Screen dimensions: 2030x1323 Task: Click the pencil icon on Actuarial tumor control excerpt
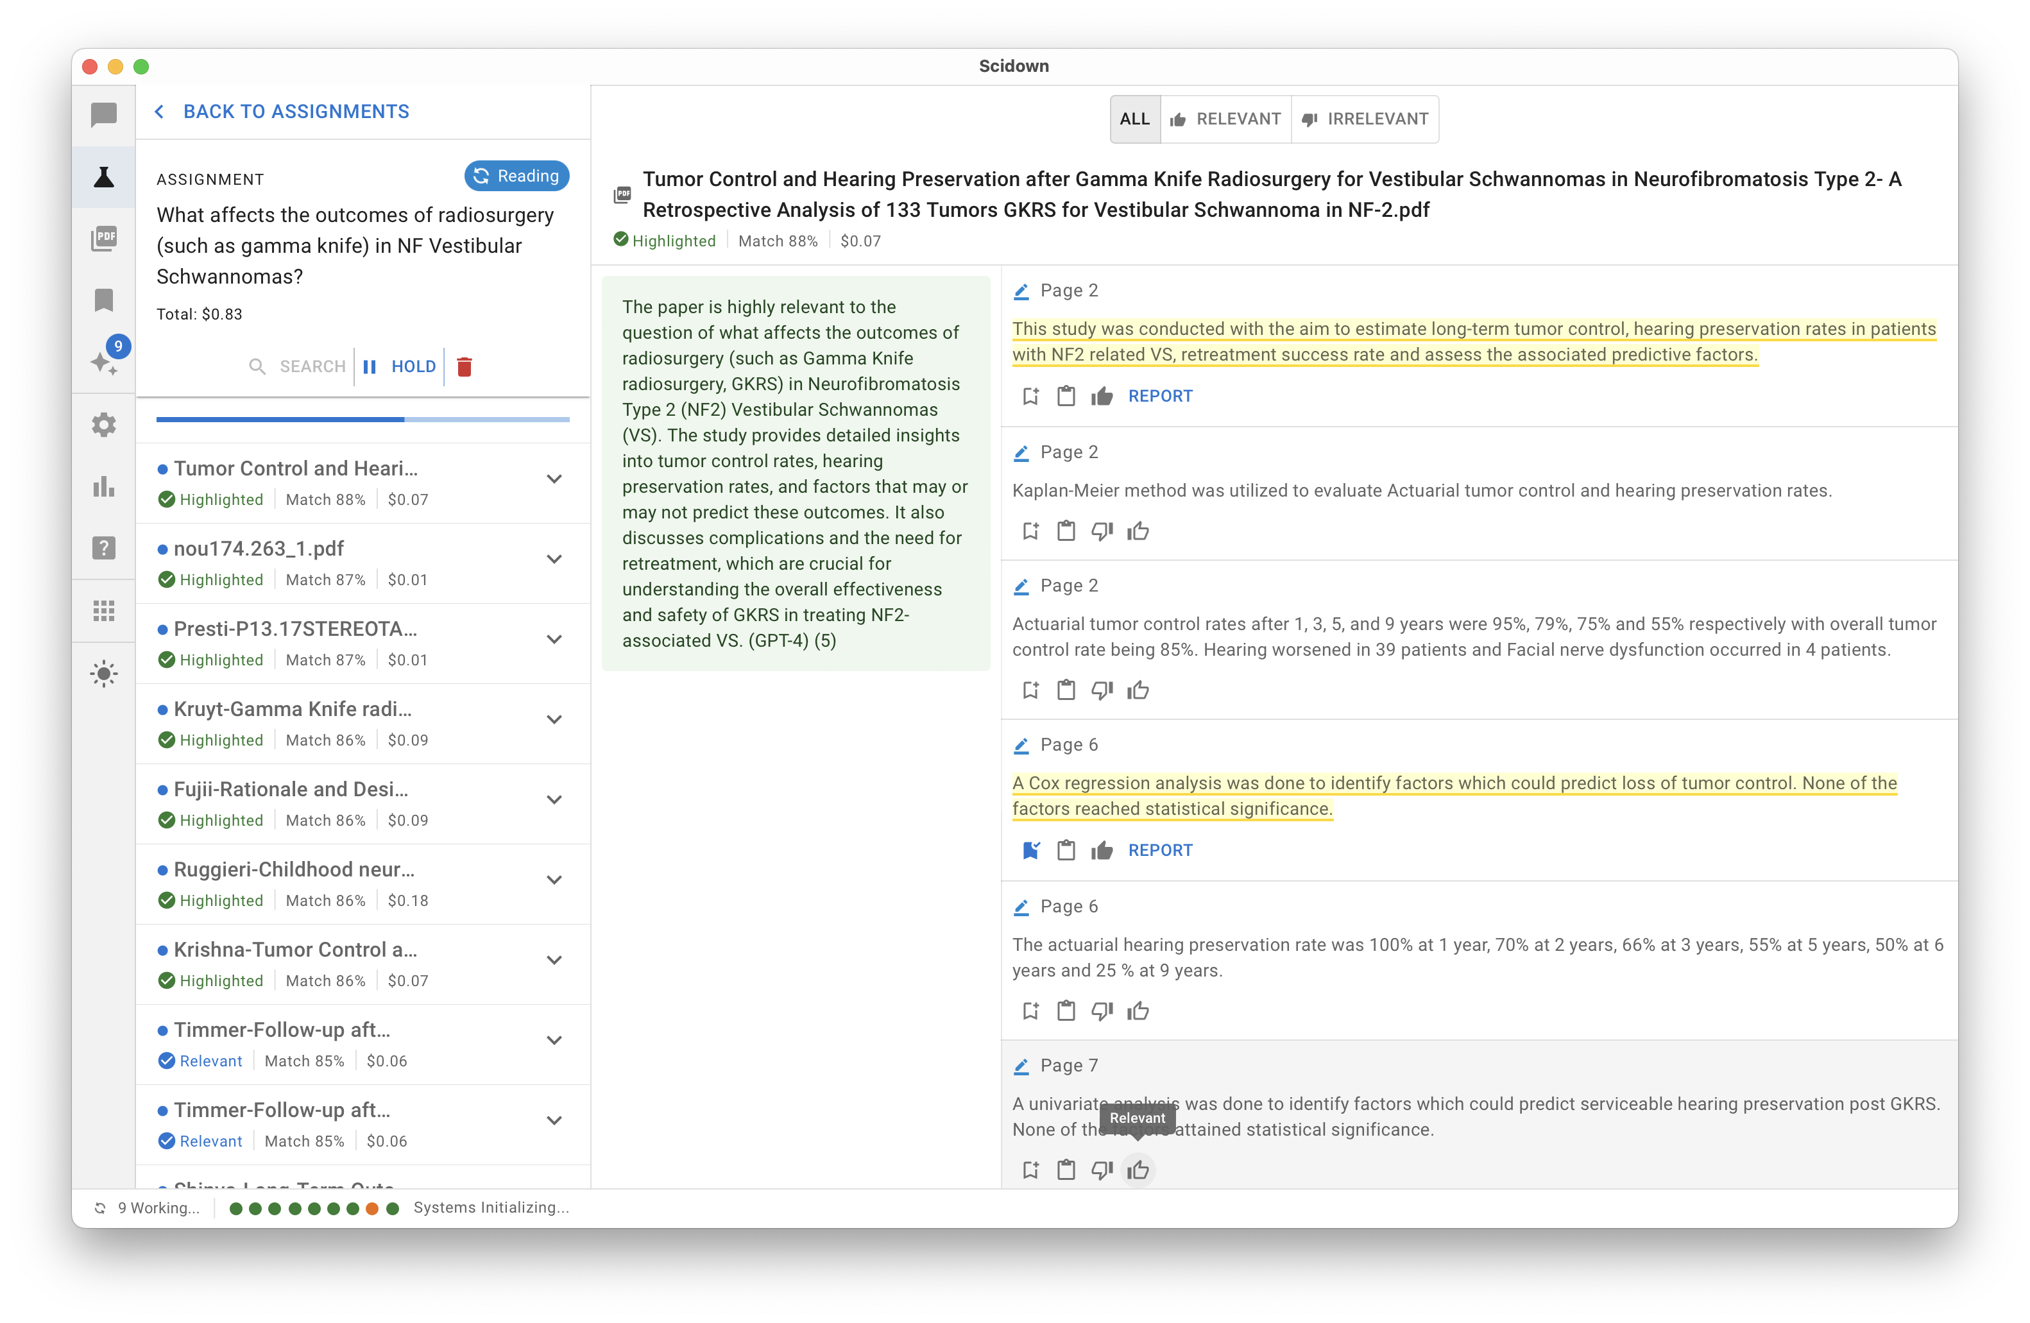point(1021,586)
